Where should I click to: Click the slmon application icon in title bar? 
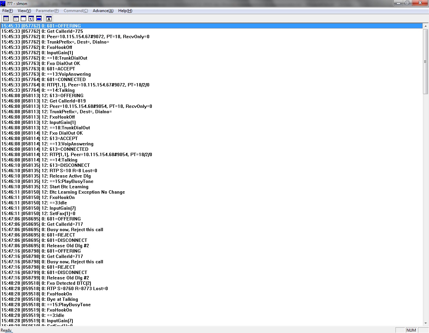(x=3, y=3)
